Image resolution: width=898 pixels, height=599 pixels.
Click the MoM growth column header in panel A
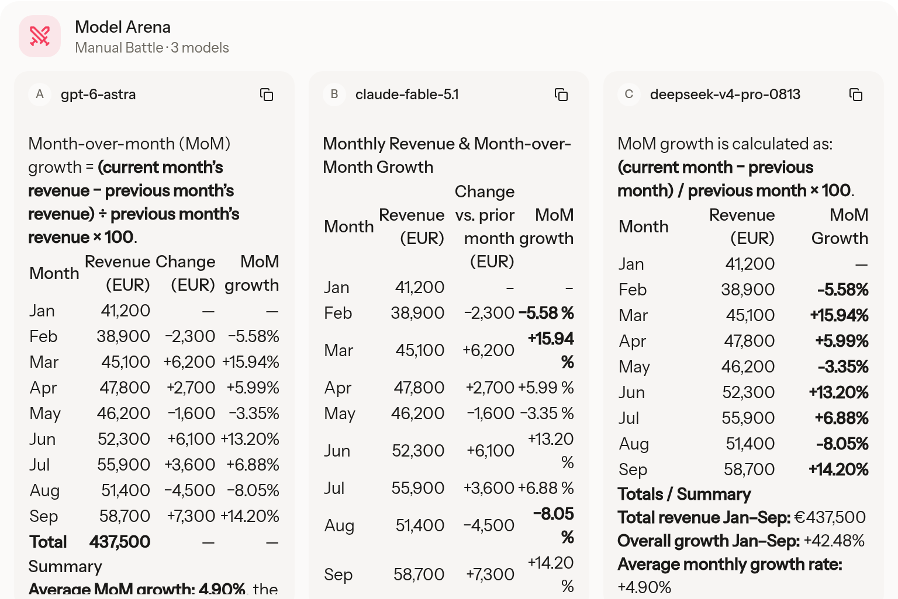[x=251, y=273]
